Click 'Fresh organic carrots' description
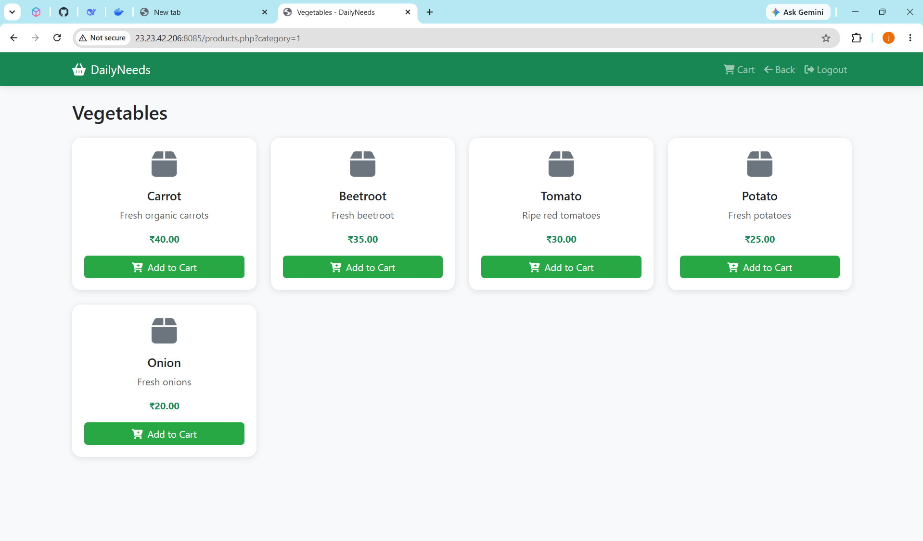Screen dimensions: 923x541 coord(164,215)
